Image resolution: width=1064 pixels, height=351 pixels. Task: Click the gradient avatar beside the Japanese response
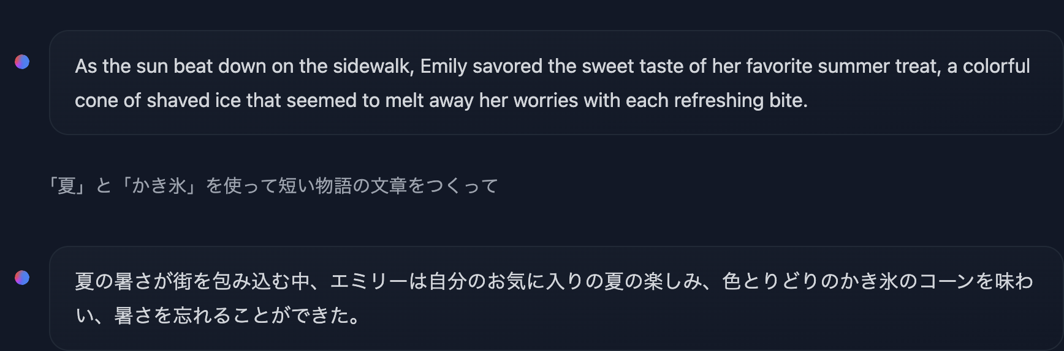coord(22,278)
